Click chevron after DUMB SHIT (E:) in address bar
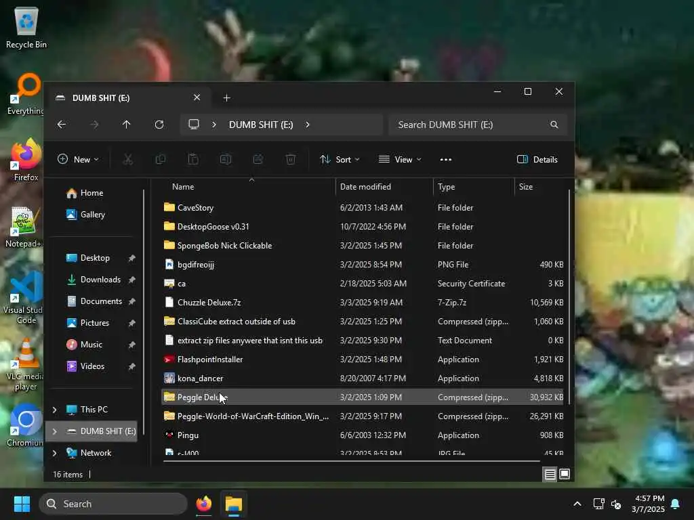 point(308,125)
